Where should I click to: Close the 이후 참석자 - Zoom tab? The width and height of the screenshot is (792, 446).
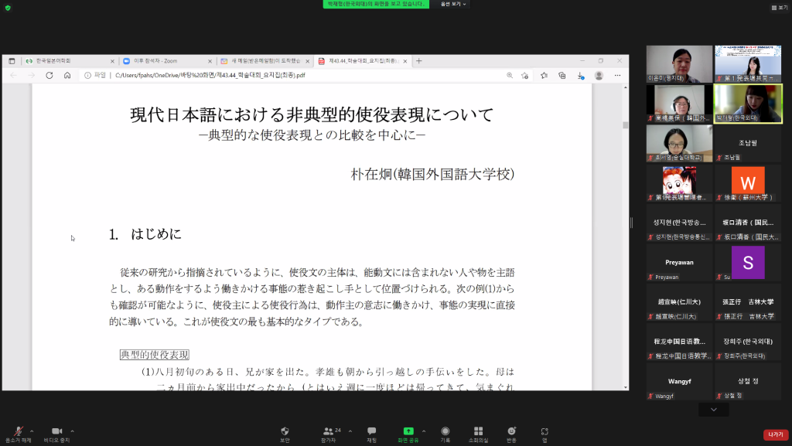point(210,61)
